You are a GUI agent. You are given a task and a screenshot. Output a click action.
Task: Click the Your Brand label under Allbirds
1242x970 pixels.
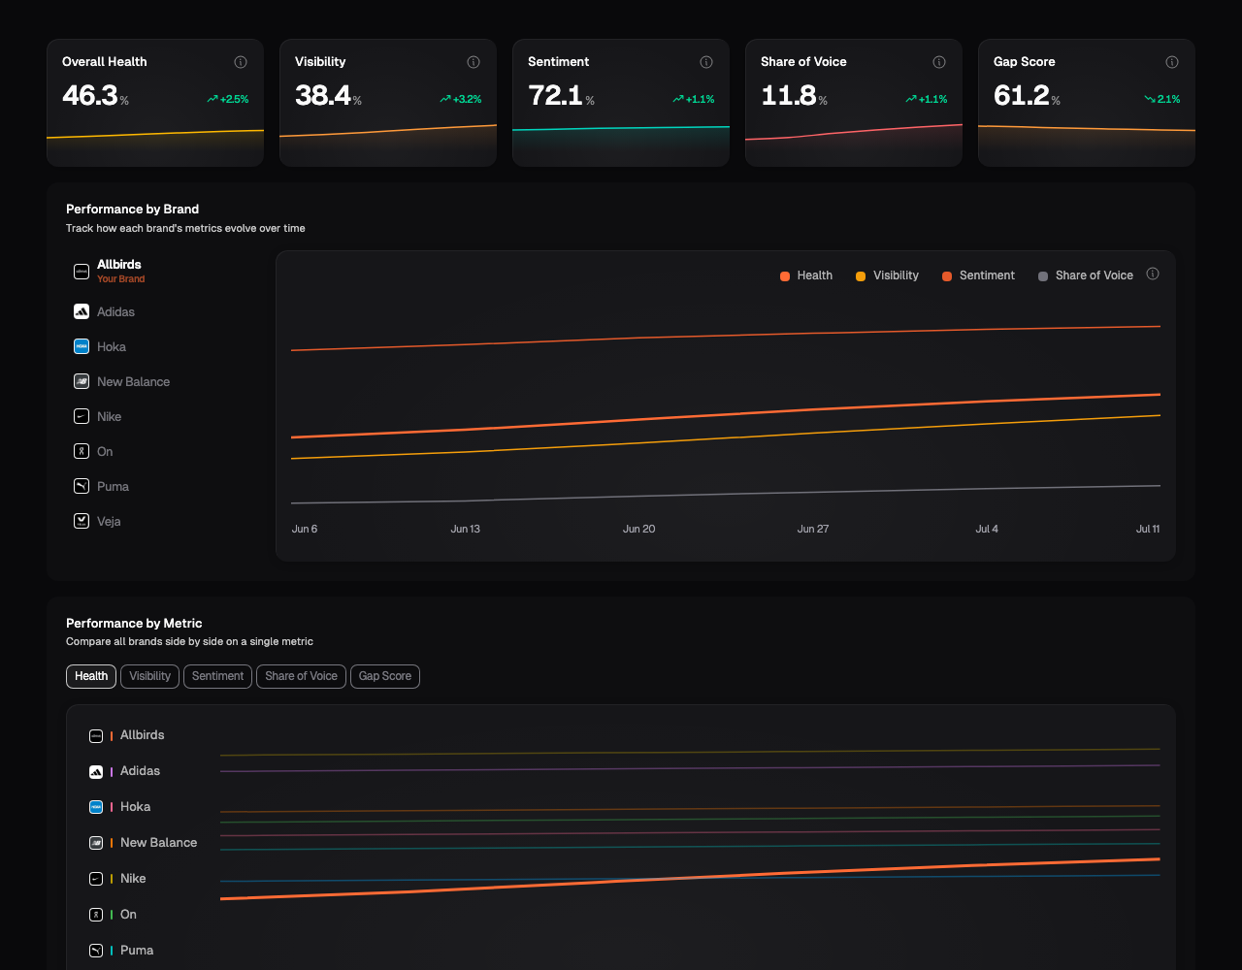[120, 279]
